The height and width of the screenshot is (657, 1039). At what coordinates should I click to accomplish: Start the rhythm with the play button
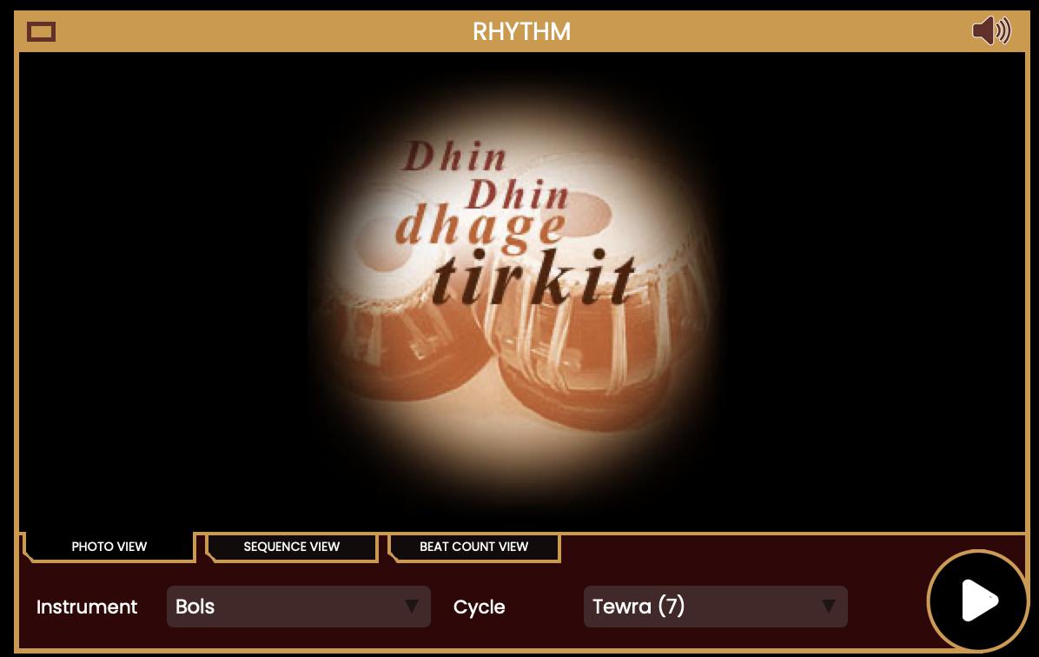click(978, 601)
